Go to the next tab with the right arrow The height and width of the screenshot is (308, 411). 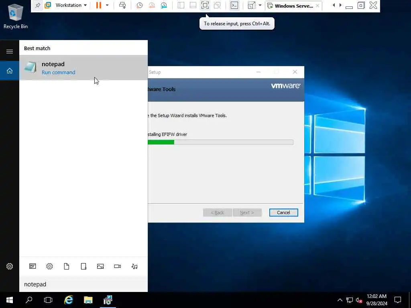(x=340, y=5)
